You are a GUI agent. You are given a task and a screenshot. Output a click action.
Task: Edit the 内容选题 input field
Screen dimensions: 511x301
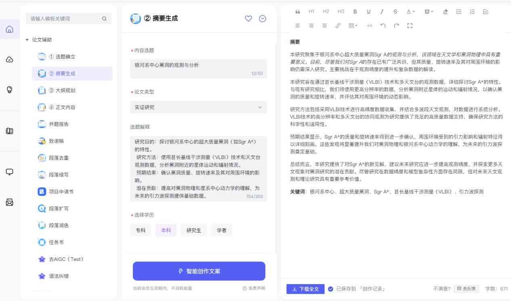pyautogui.click(x=198, y=69)
